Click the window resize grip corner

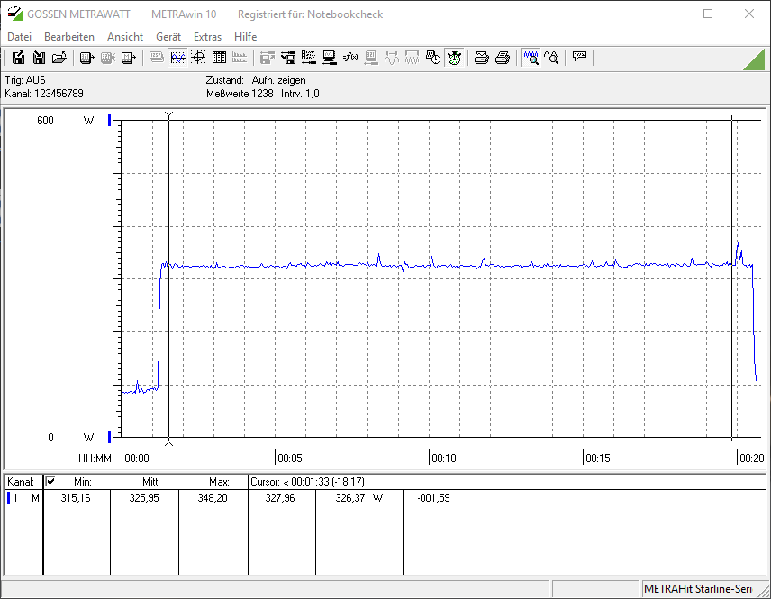pos(764,591)
